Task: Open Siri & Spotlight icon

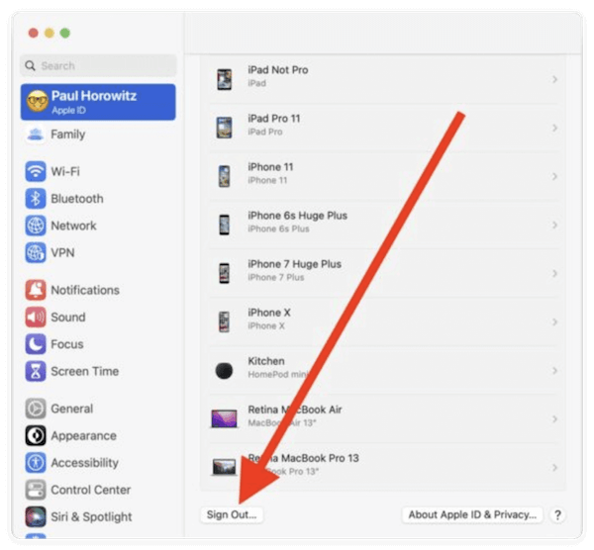Action: (36, 516)
